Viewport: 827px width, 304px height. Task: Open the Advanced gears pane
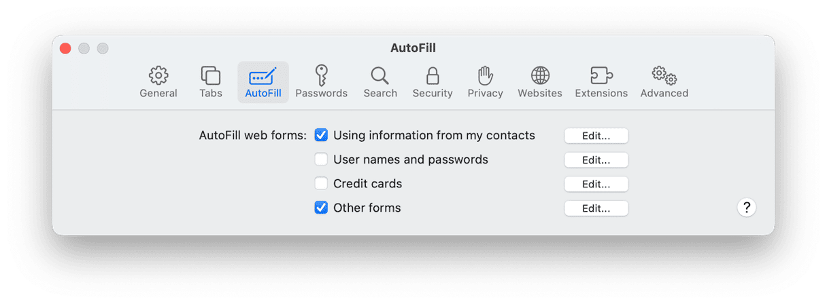point(664,76)
